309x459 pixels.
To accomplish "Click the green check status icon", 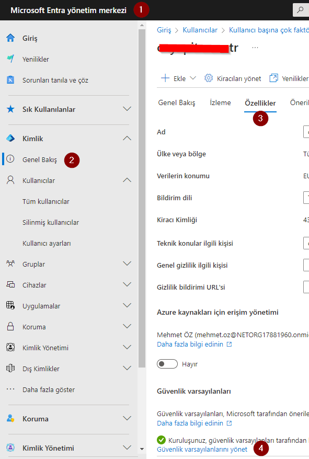I will click(x=162, y=440).
